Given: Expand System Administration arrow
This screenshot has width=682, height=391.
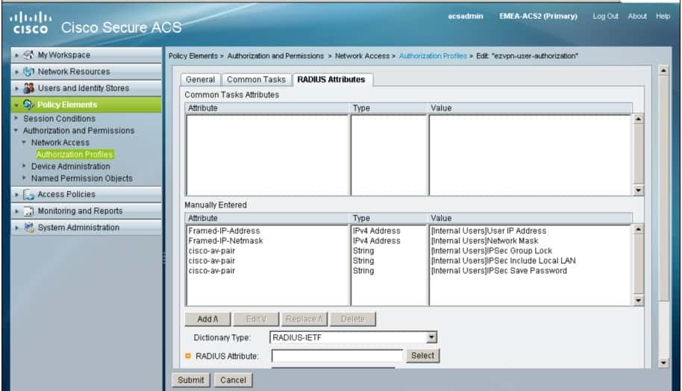Looking at the screenshot, I should coord(16,228).
